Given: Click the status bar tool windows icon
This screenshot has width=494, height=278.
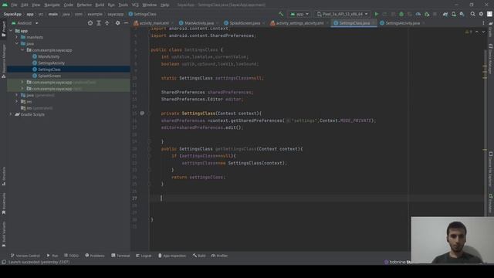Looking at the screenshot, I should click(x=4, y=262).
